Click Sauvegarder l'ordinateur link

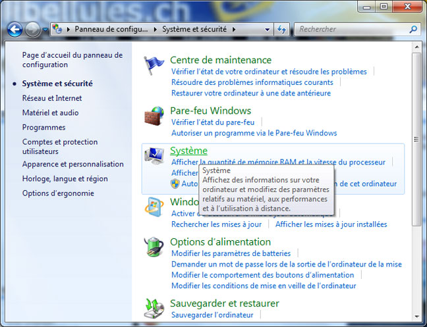pyautogui.click(x=212, y=314)
